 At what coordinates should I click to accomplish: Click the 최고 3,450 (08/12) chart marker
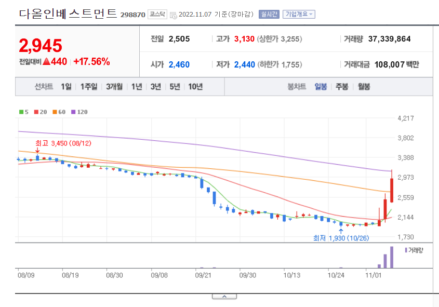(63, 143)
